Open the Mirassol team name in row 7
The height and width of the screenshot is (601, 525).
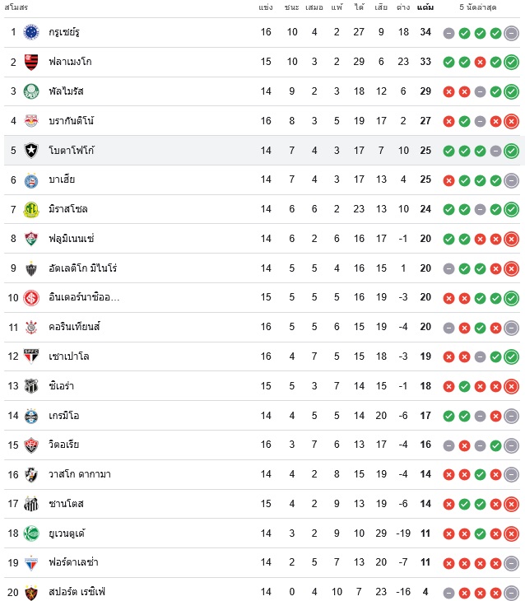(68, 209)
